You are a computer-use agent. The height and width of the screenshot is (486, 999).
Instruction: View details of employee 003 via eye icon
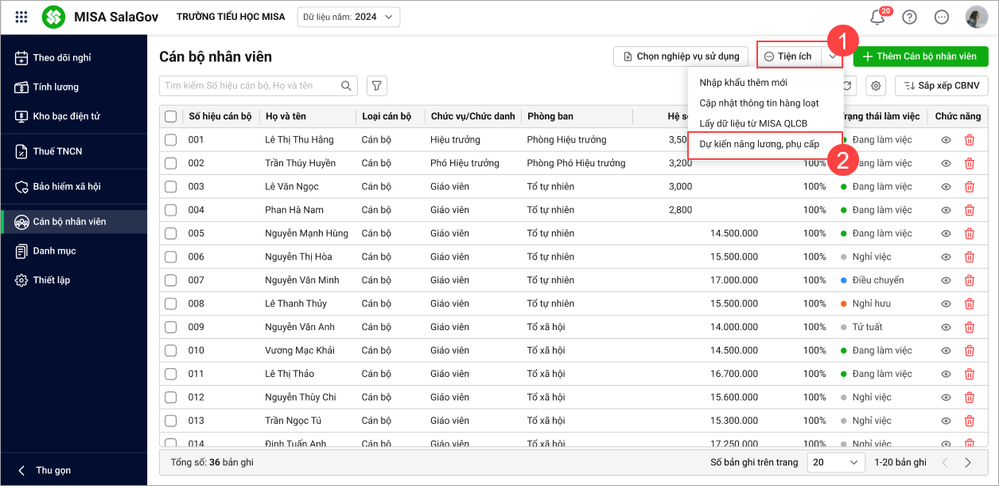click(946, 187)
